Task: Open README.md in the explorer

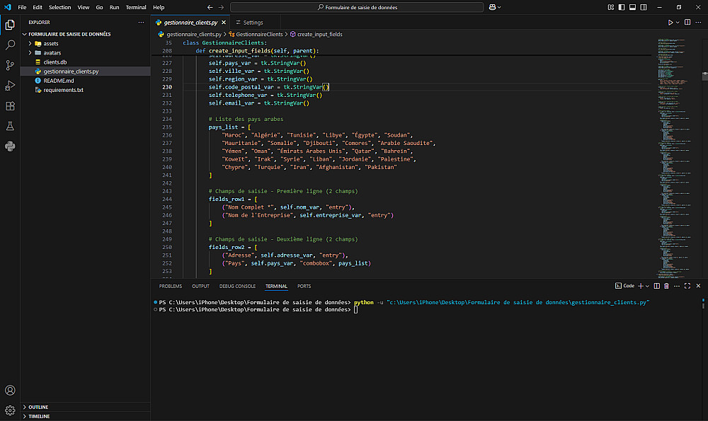Action: 58,81
